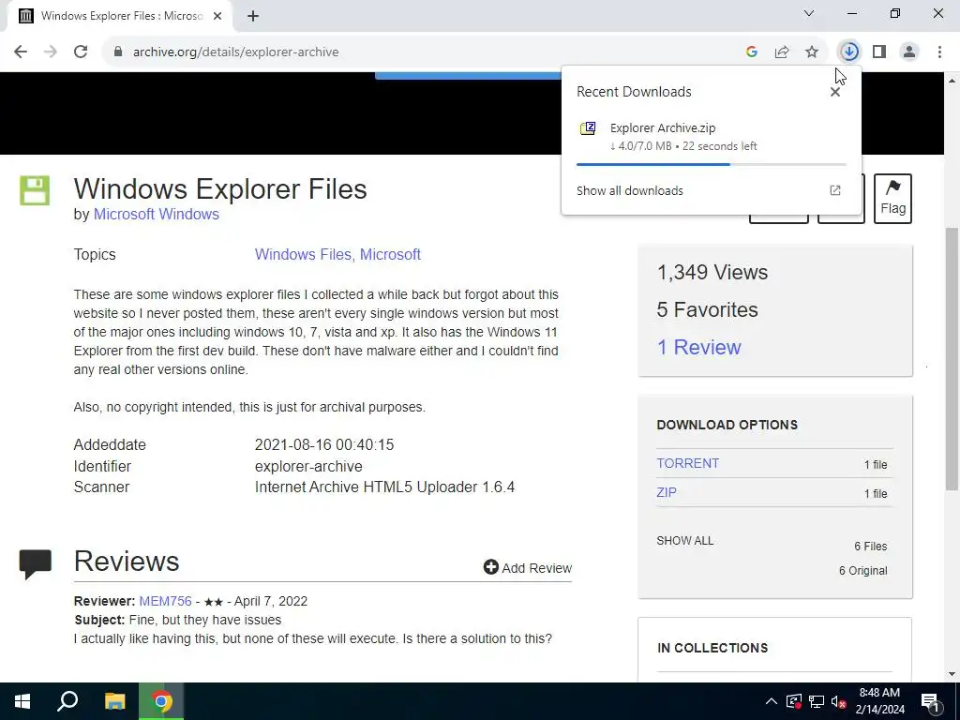Click the Addeddate value 2021-08-16 00:40:15

click(x=324, y=444)
